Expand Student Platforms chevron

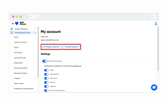click(35, 29)
